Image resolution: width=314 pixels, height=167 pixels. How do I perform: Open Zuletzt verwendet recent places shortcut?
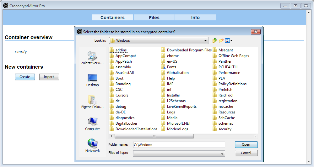point(93,58)
